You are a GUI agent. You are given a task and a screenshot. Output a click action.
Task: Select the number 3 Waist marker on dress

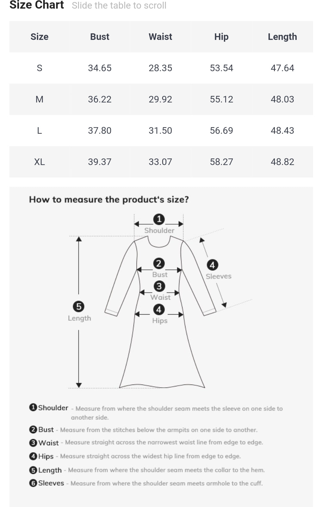[x=159, y=286]
